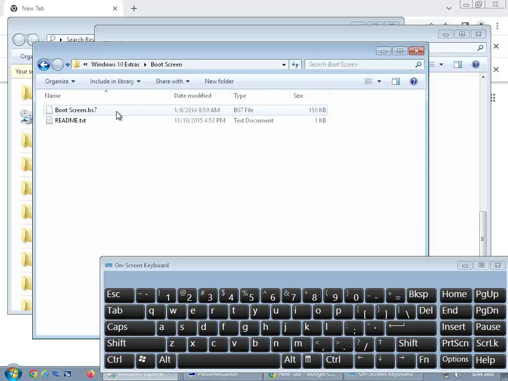Toggle Caps lock on the On-Screen Keyboard
508x381 pixels.
(130, 327)
